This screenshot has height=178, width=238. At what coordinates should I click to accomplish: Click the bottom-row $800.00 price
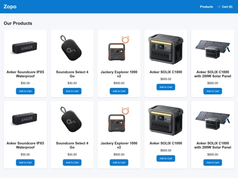tap(212, 154)
